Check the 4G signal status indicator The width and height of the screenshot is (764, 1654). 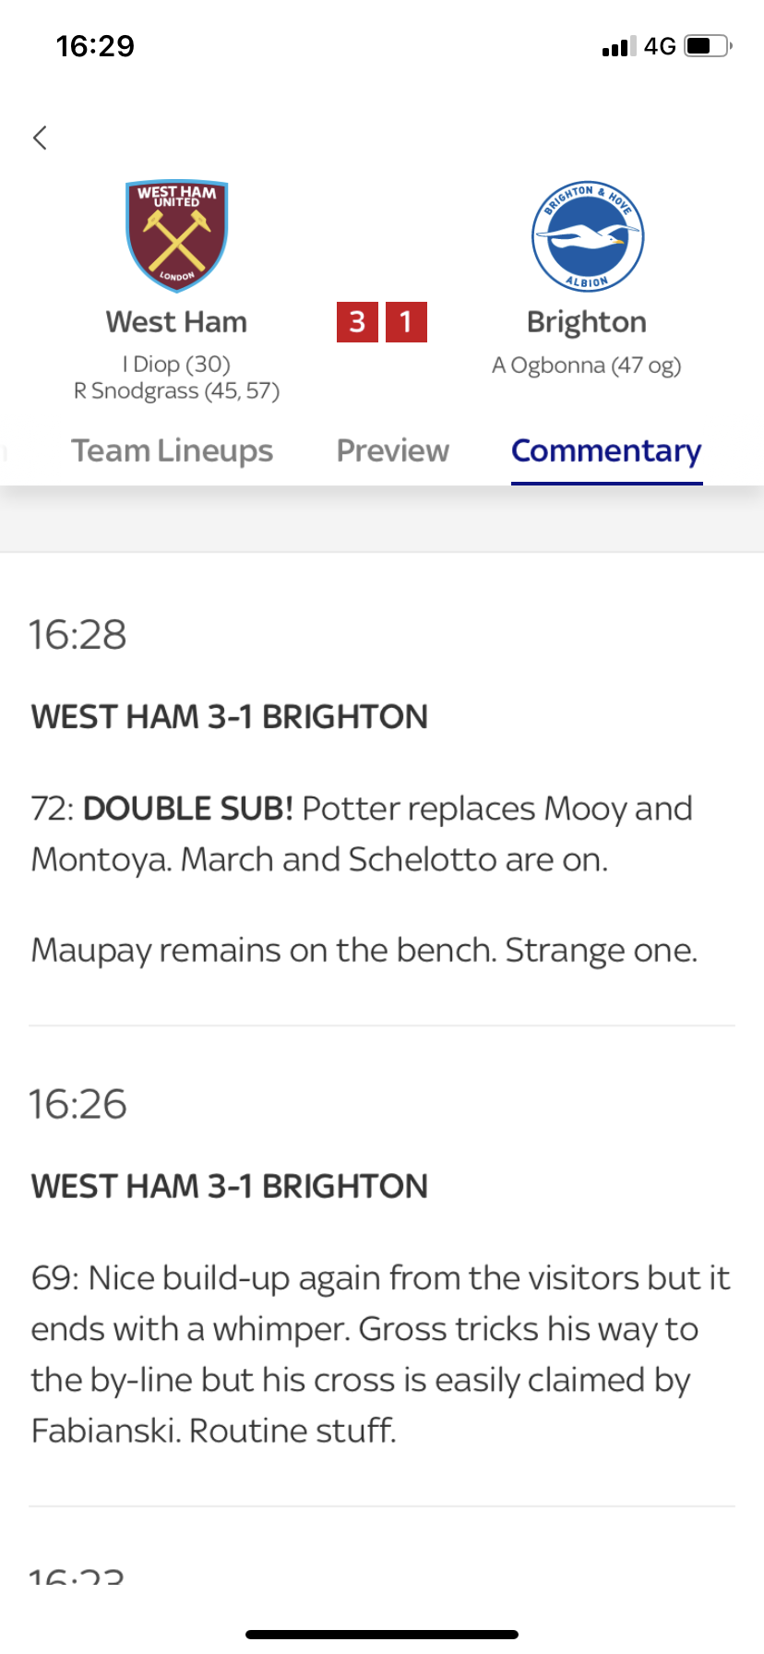tap(660, 46)
